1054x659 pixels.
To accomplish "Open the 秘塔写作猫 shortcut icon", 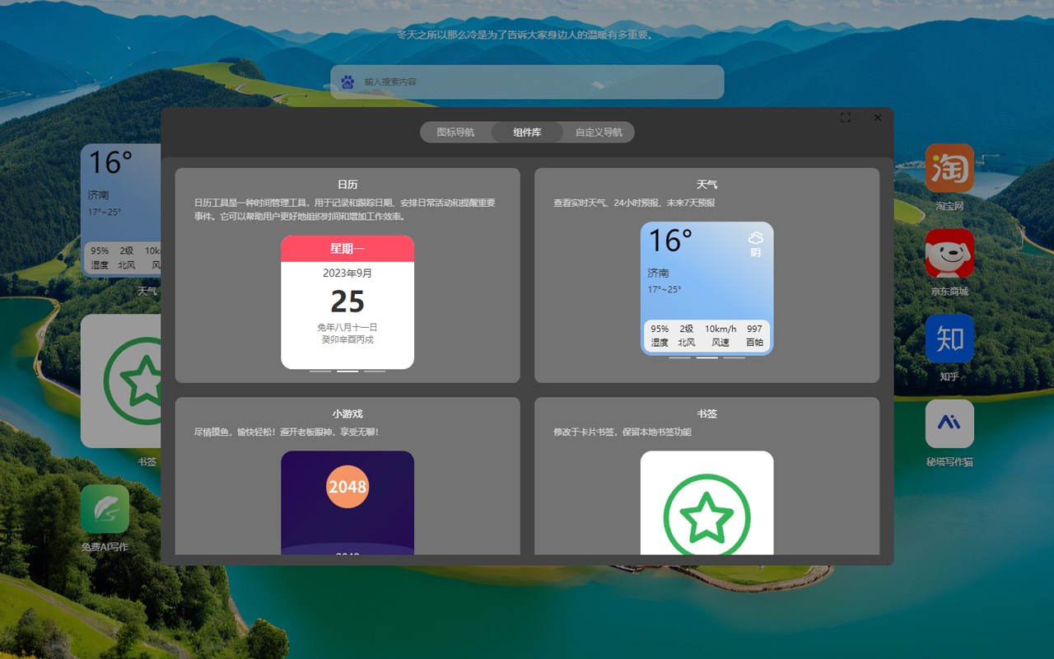I will 949,423.
